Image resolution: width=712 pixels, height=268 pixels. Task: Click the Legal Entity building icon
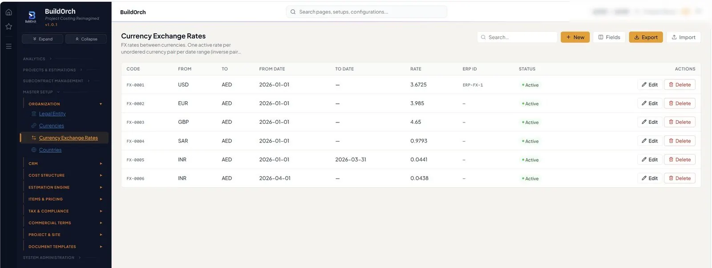tap(34, 114)
